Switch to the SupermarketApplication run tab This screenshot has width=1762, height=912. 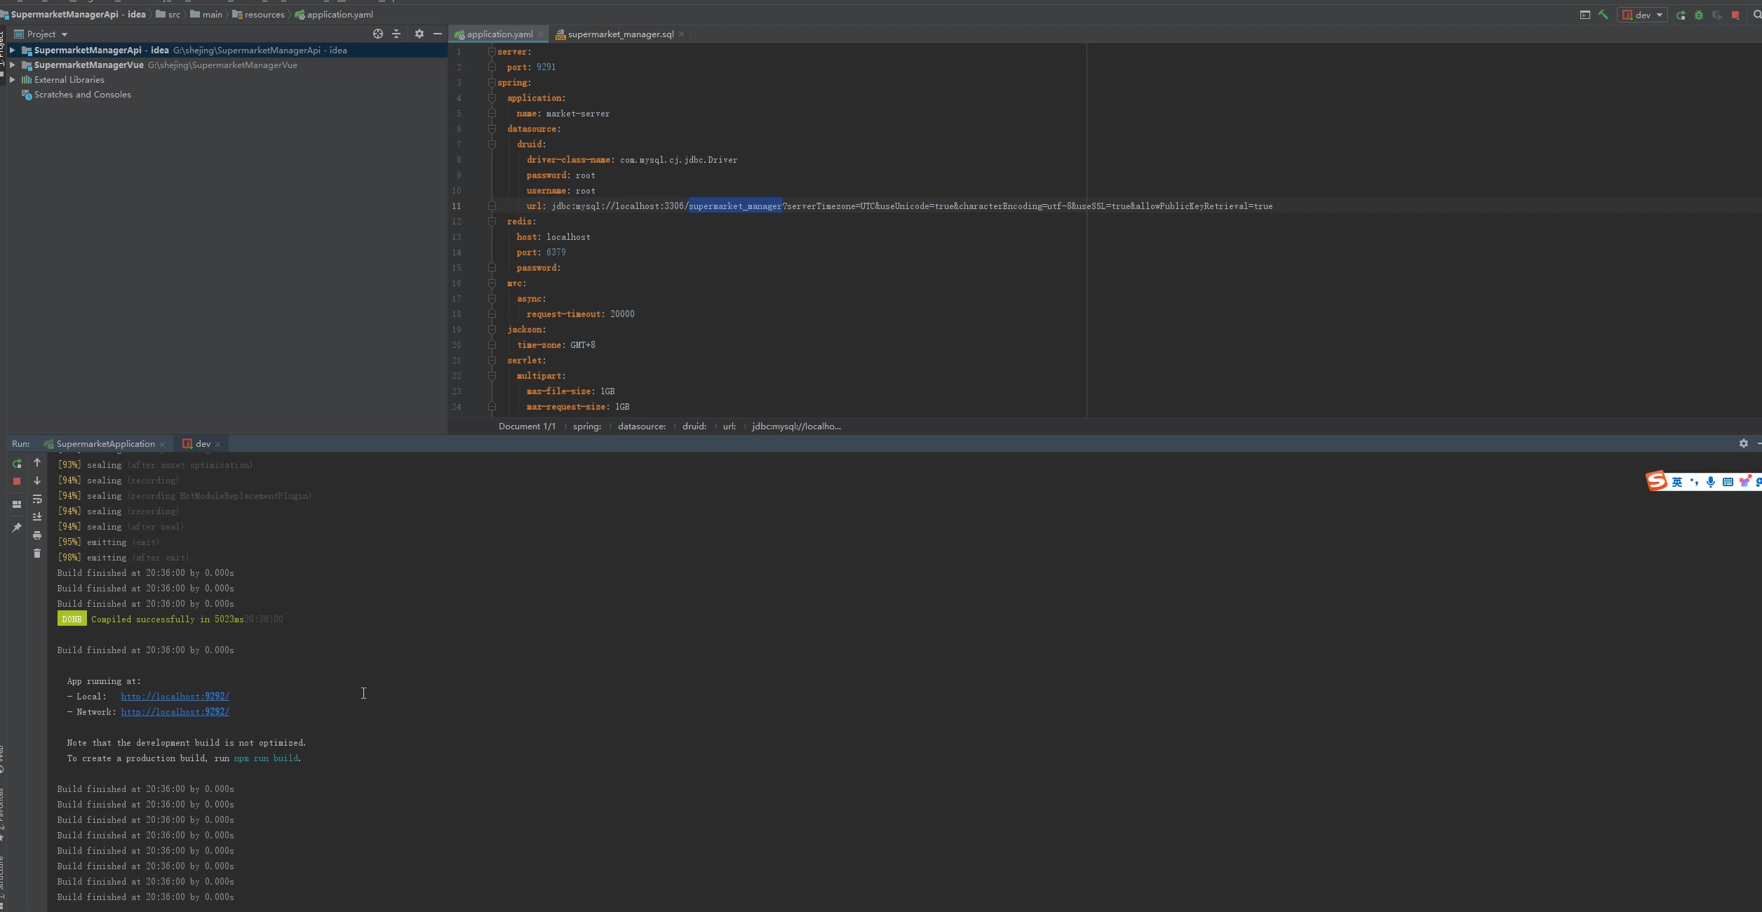tap(105, 444)
